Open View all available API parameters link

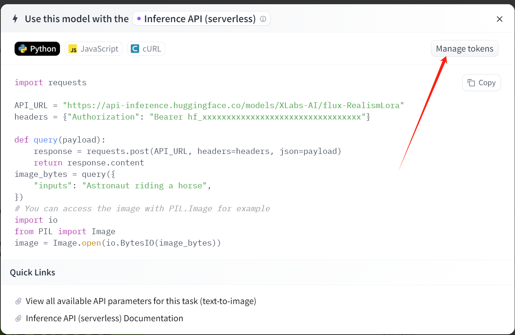(141, 301)
